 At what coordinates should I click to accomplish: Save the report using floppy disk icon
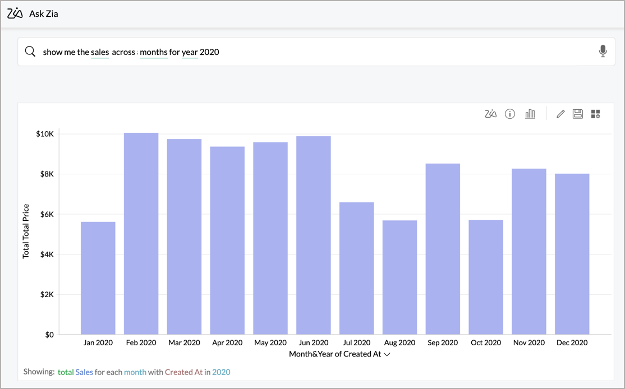pyautogui.click(x=577, y=114)
